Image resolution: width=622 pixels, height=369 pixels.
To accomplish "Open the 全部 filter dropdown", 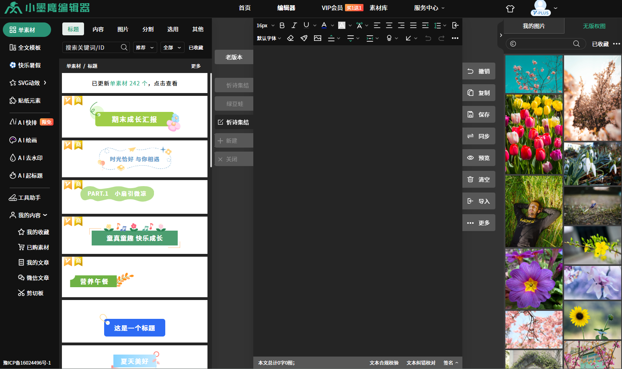I will pos(172,47).
